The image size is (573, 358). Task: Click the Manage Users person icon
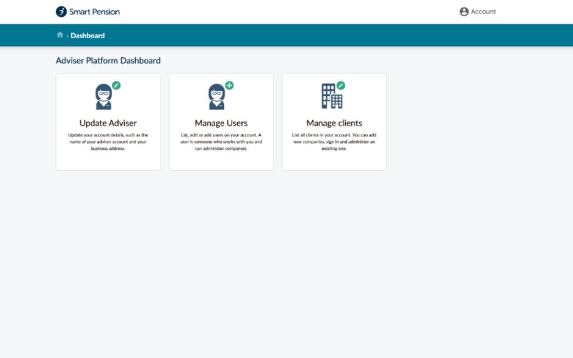coord(217,97)
